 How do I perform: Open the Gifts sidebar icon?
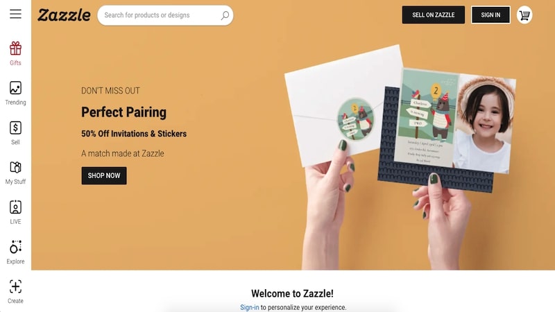pos(15,49)
